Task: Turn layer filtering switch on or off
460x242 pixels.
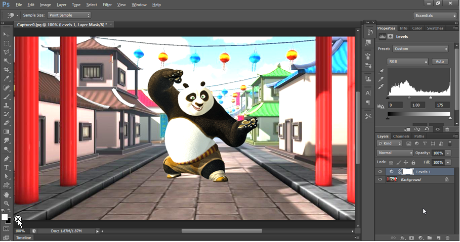Action: point(450,143)
